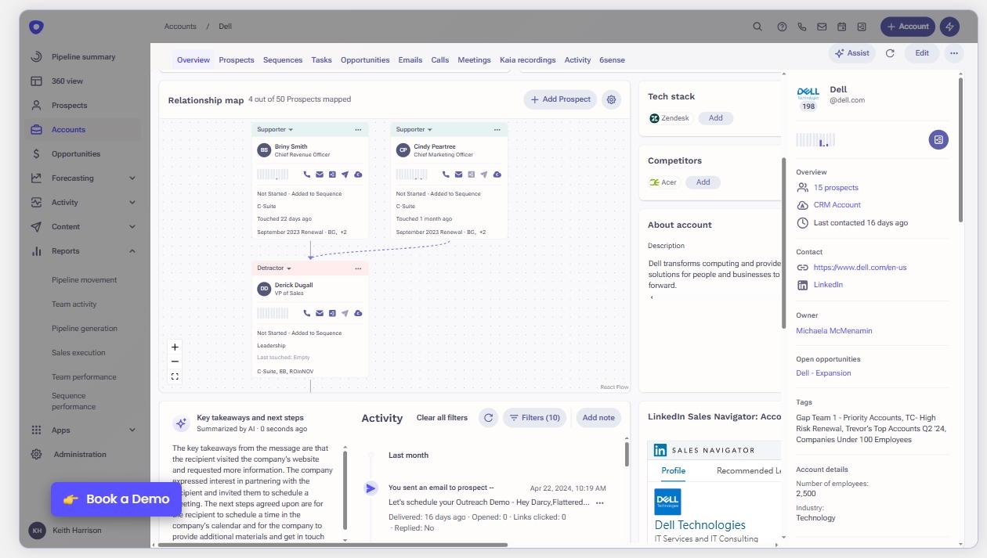
Task: Open relationship map settings gear
Action: 612,99
